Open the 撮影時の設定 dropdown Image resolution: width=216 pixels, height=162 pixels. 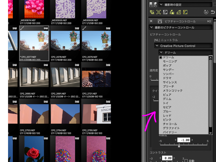pos(185,5)
